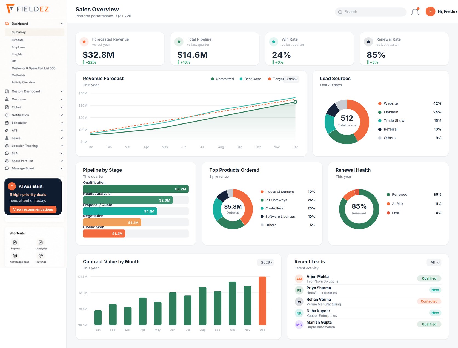Open Insights submenu item
This screenshot has height=348, width=458.
(x=17, y=54)
